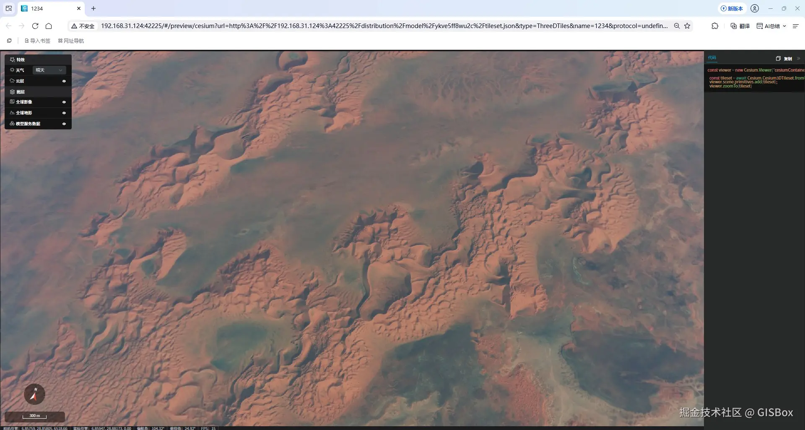Screen dimensions: 805x430
Task: Switch to the 代码 tab
Action: point(712,58)
